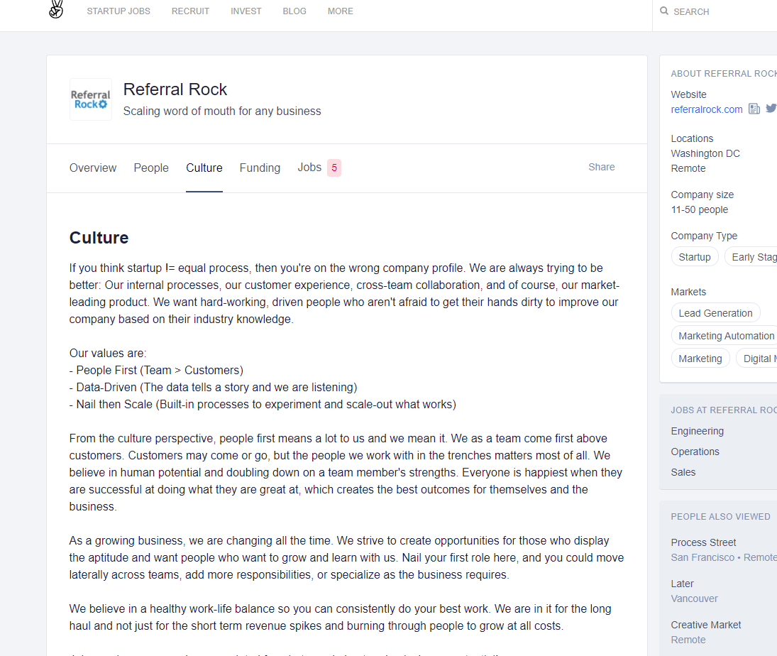Click the Jobs count badge 5
The width and height of the screenshot is (777, 656).
(x=334, y=168)
